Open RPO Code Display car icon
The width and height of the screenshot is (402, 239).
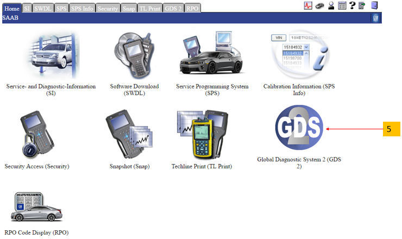click(x=37, y=207)
